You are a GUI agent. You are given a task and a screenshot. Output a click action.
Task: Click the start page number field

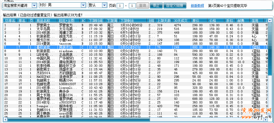(x=120, y=6)
